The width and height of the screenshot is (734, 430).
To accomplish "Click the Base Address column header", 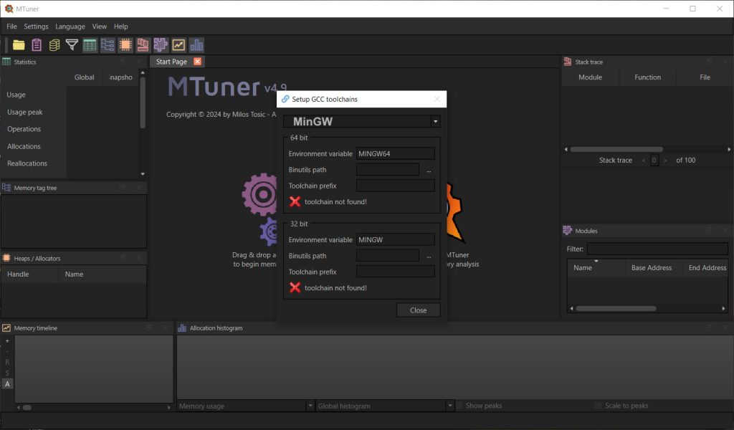I will [651, 267].
